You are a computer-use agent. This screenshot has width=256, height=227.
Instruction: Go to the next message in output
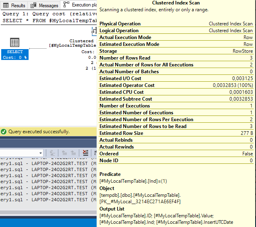73,153
